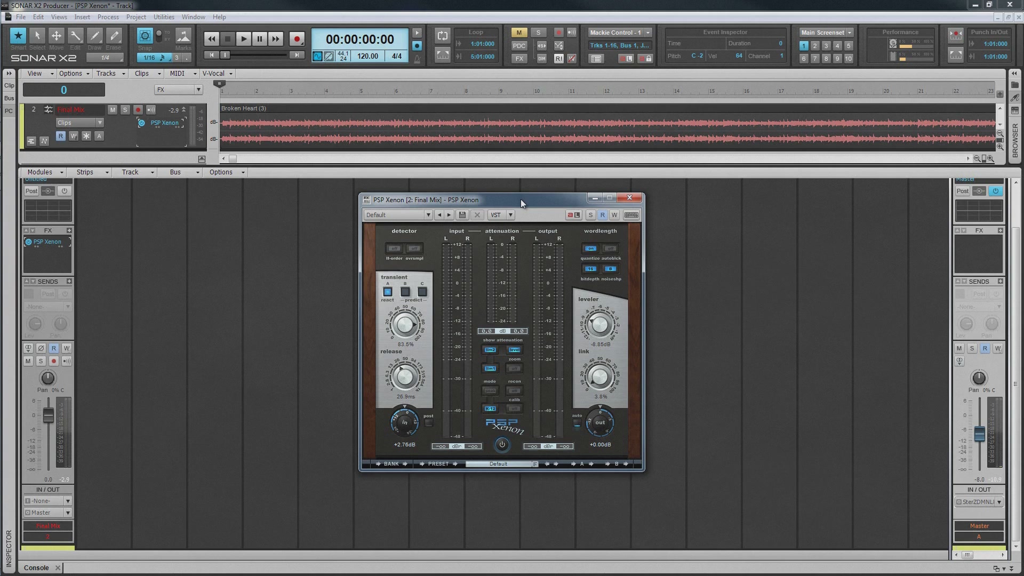Open the Console Strips menu

point(92,172)
